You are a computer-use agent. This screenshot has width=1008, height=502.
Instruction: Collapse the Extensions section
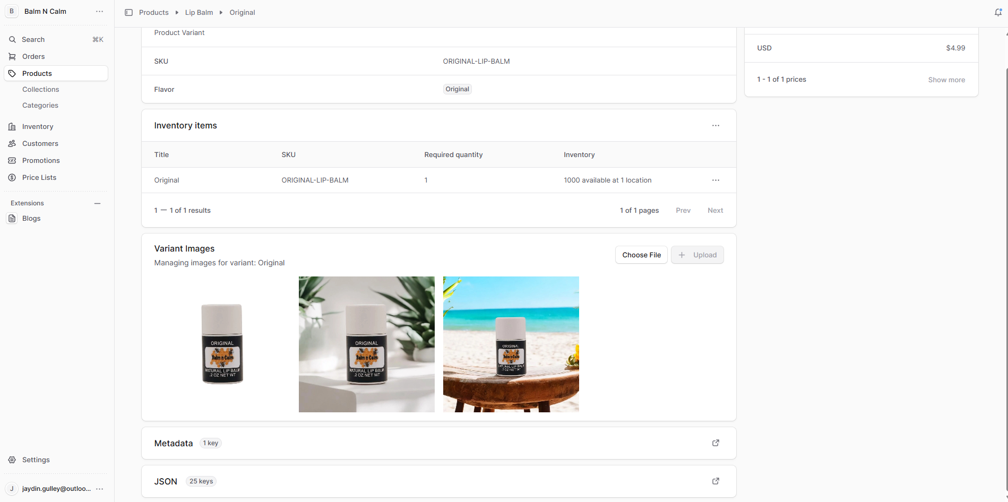[x=97, y=203]
